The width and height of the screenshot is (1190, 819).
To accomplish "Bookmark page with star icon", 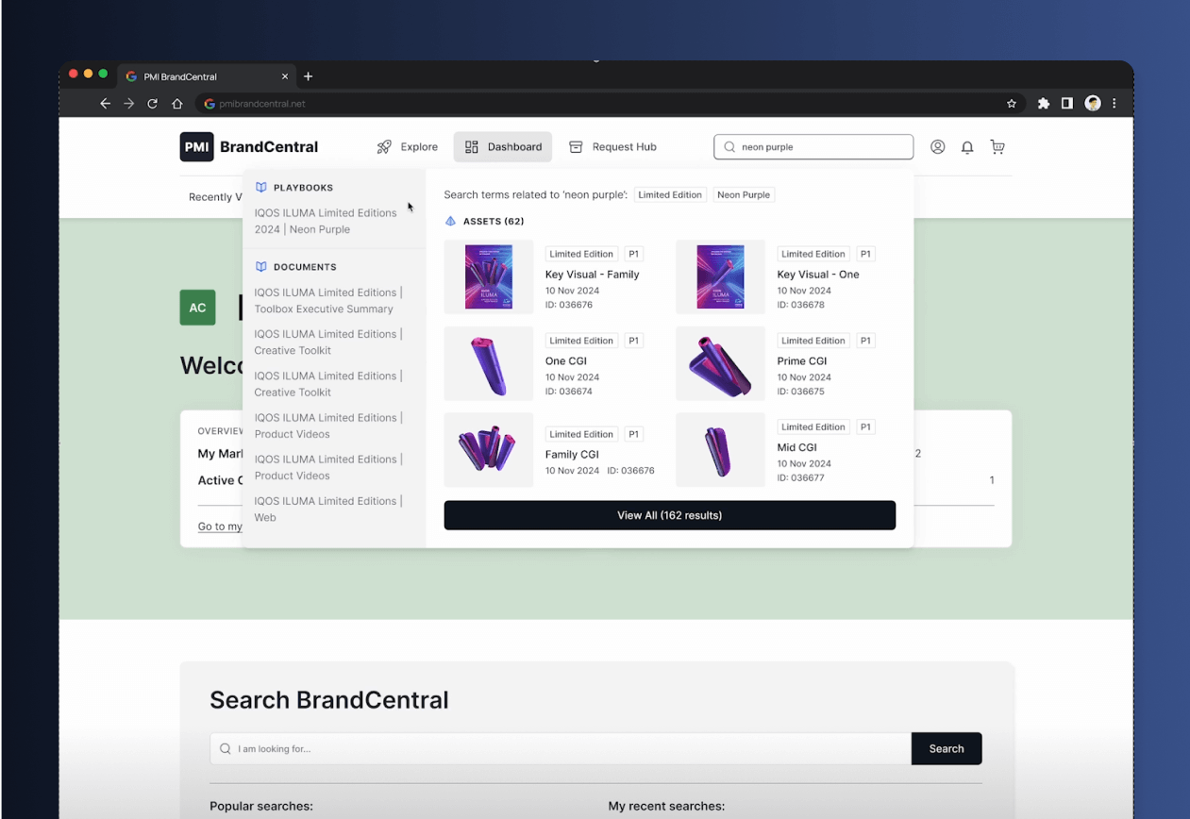I will 1012,104.
